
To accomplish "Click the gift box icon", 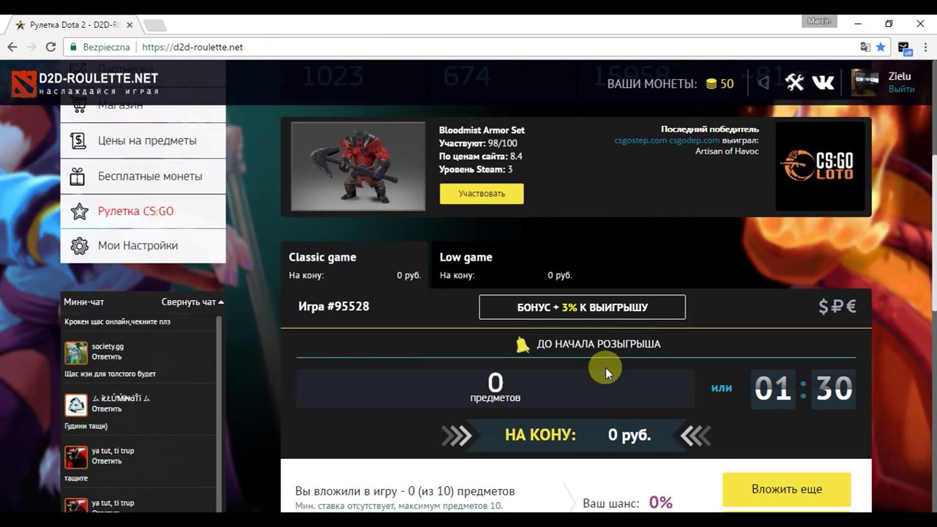I will click(79, 176).
